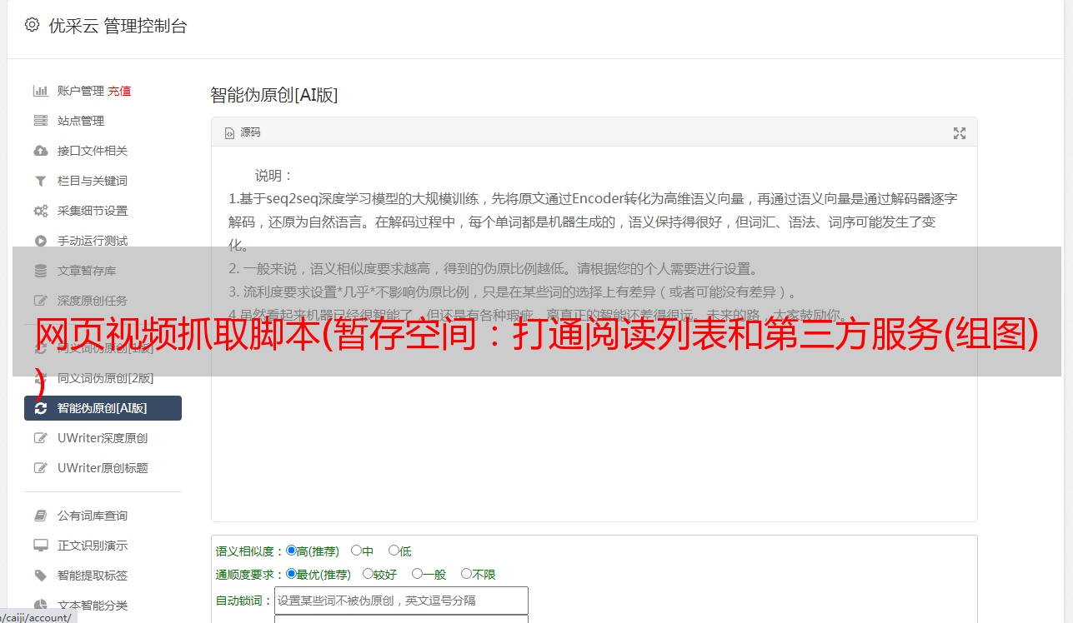
Task: Select 采集细节设置 in sidebar
Action: point(93,211)
